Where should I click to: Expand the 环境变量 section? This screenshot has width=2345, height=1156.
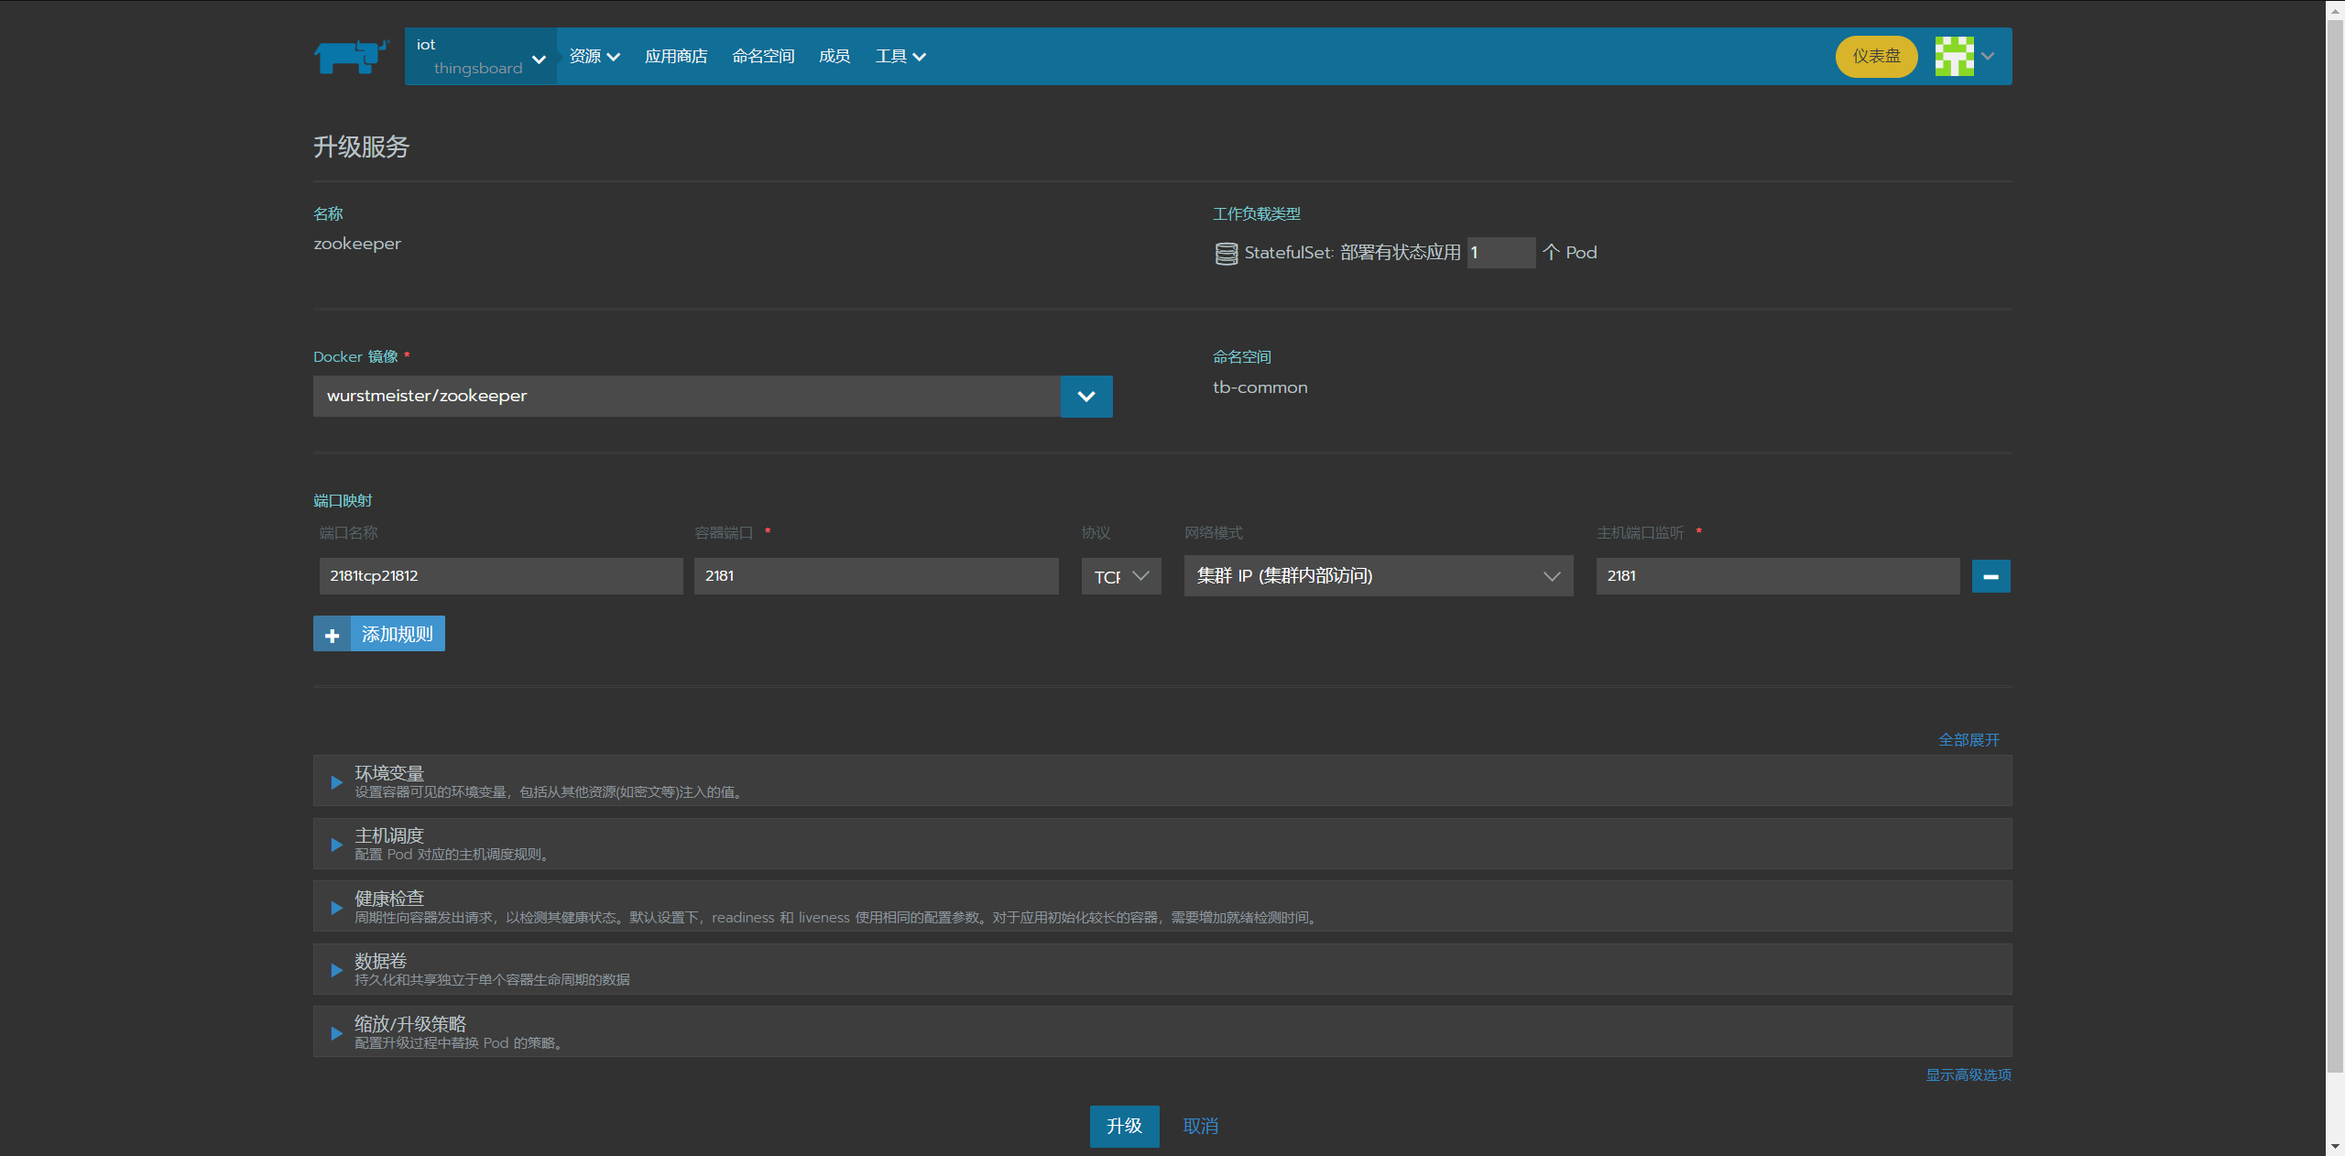coord(1162,780)
